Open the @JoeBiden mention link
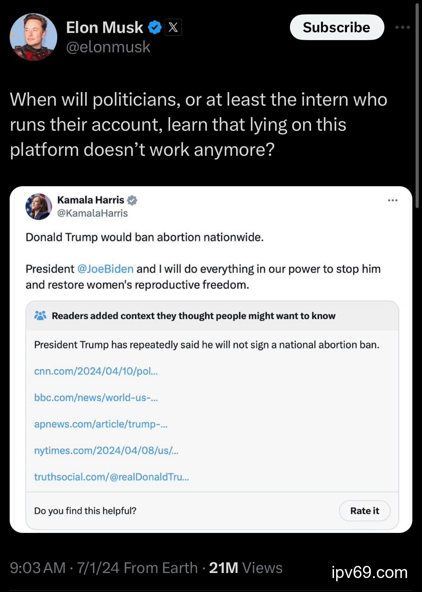Viewport: 422px width, 592px height. pyautogui.click(x=105, y=269)
